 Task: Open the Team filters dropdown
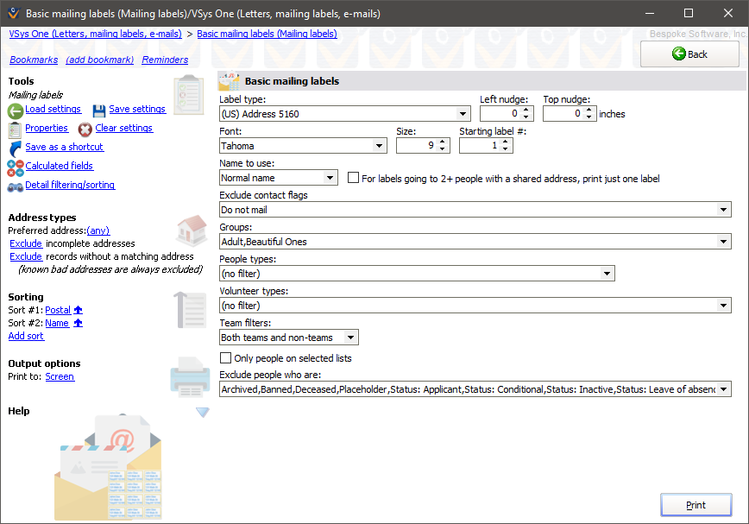click(352, 337)
